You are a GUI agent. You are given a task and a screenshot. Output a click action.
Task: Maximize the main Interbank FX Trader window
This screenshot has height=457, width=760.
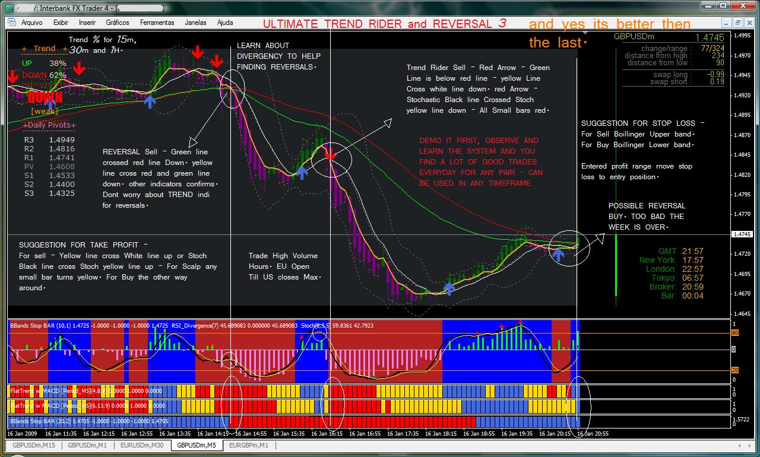click(x=723, y=6)
